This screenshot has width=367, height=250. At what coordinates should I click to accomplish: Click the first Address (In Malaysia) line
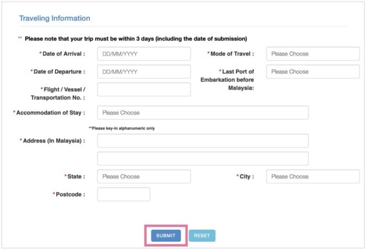coord(203,140)
